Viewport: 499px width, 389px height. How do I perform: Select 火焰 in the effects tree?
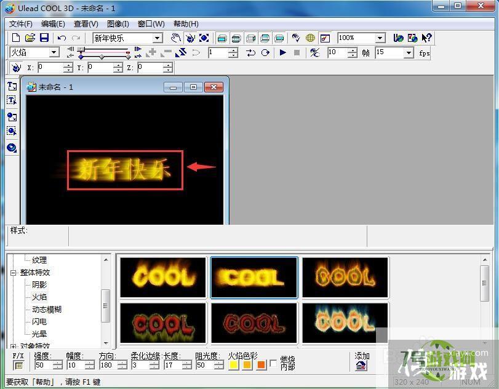coord(39,297)
